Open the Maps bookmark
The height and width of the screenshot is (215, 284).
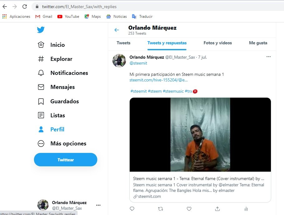pyautogui.click(x=93, y=17)
